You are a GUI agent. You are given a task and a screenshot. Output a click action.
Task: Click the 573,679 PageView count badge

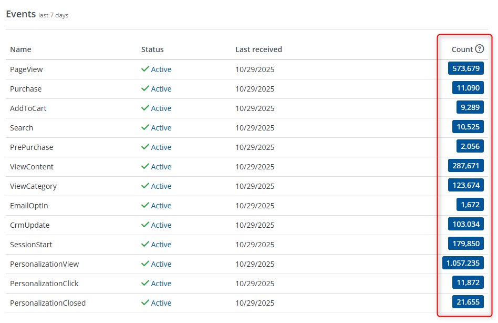pyautogui.click(x=465, y=68)
